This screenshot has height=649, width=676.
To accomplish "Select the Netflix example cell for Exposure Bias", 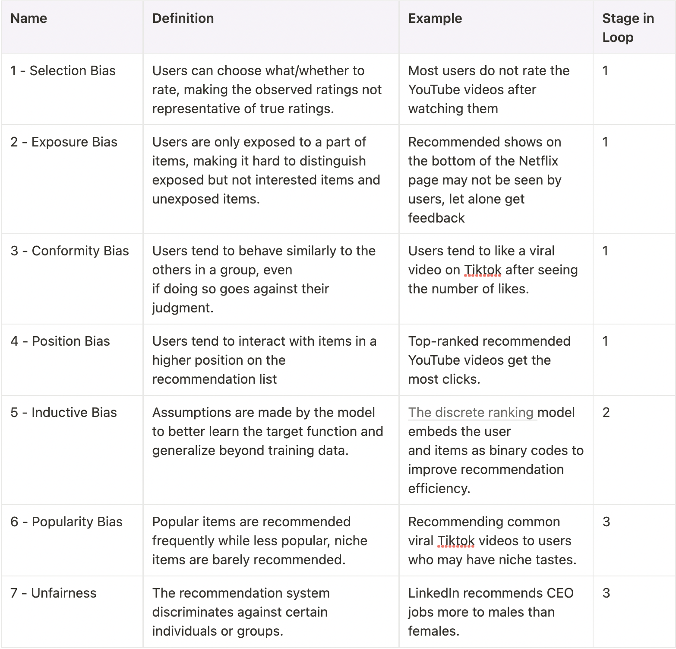I will (x=484, y=180).
